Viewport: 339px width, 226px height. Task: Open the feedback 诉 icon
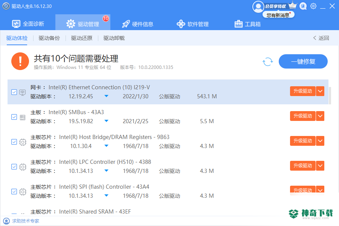pos(303,6)
